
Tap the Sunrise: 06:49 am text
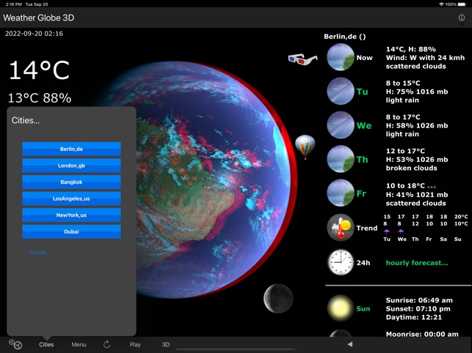pyautogui.click(x=419, y=300)
